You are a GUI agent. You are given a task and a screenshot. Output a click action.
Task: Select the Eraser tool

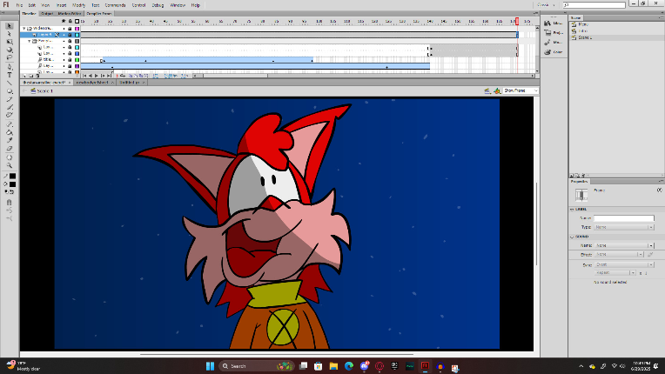9,148
